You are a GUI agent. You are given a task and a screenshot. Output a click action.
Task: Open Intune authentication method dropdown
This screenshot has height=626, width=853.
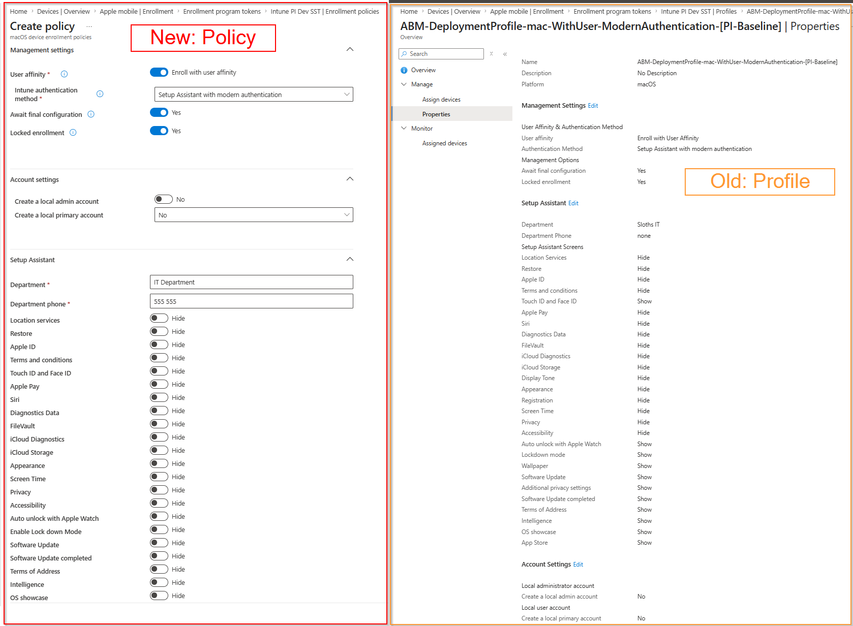(254, 95)
